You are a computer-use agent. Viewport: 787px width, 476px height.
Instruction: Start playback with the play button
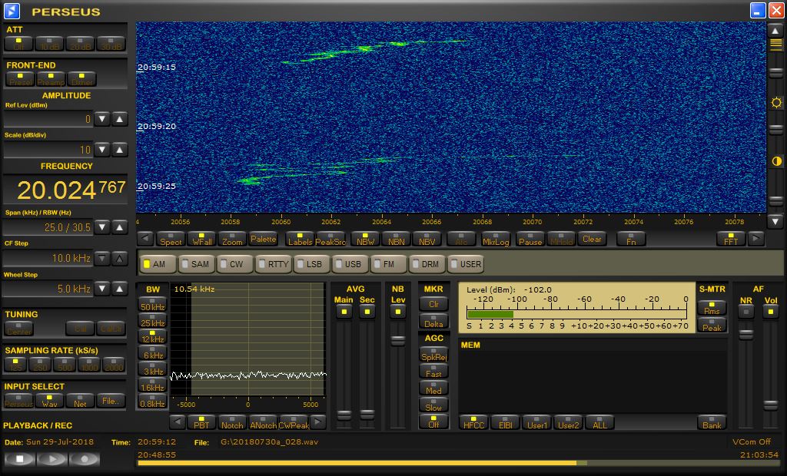point(51,458)
